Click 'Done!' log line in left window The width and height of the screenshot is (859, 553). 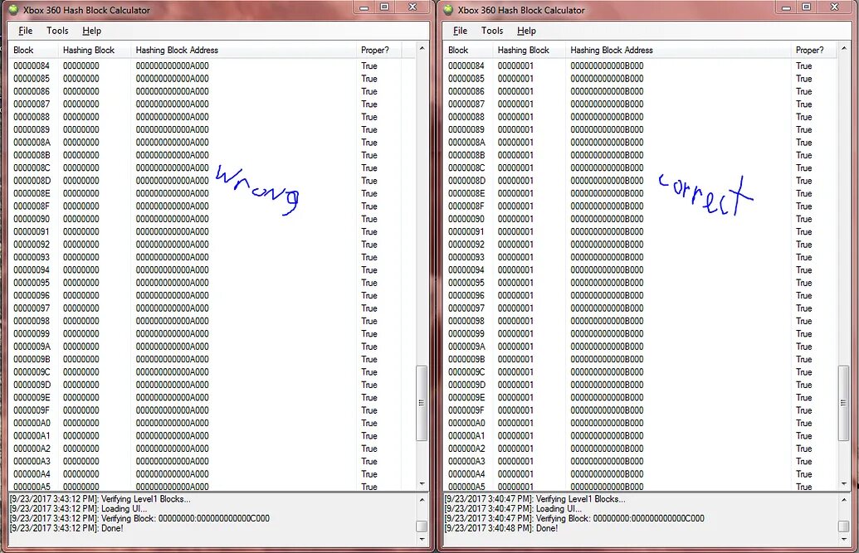click(x=66, y=528)
